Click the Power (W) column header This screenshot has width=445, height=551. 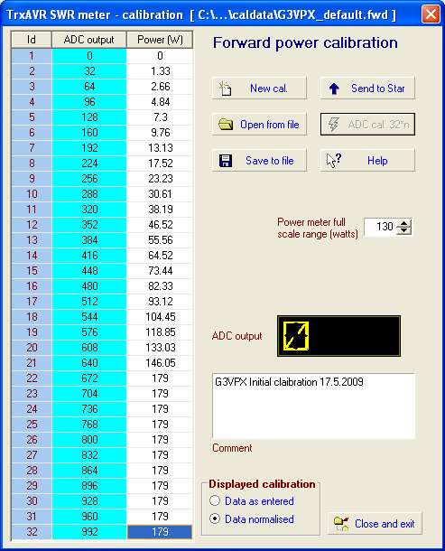pos(160,40)
